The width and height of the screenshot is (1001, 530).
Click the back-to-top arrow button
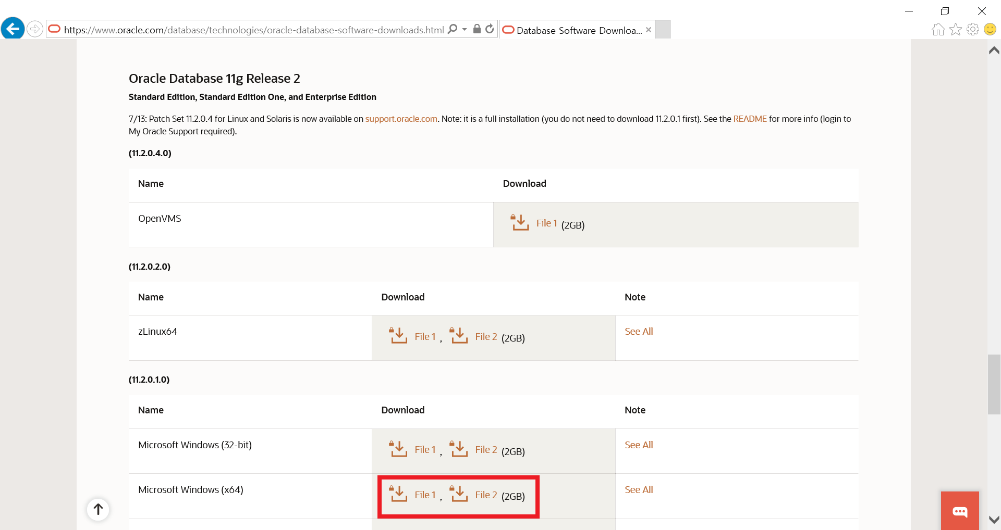[x=98, y=509]
